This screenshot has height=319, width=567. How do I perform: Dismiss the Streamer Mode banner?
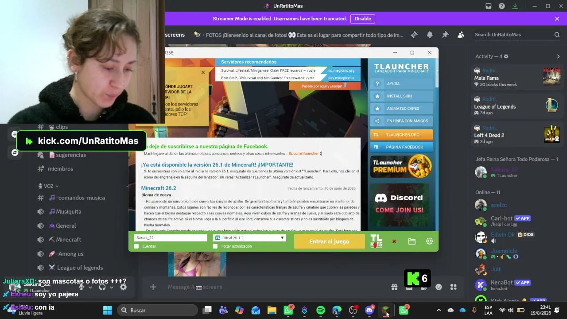click(x=557, y=19)
